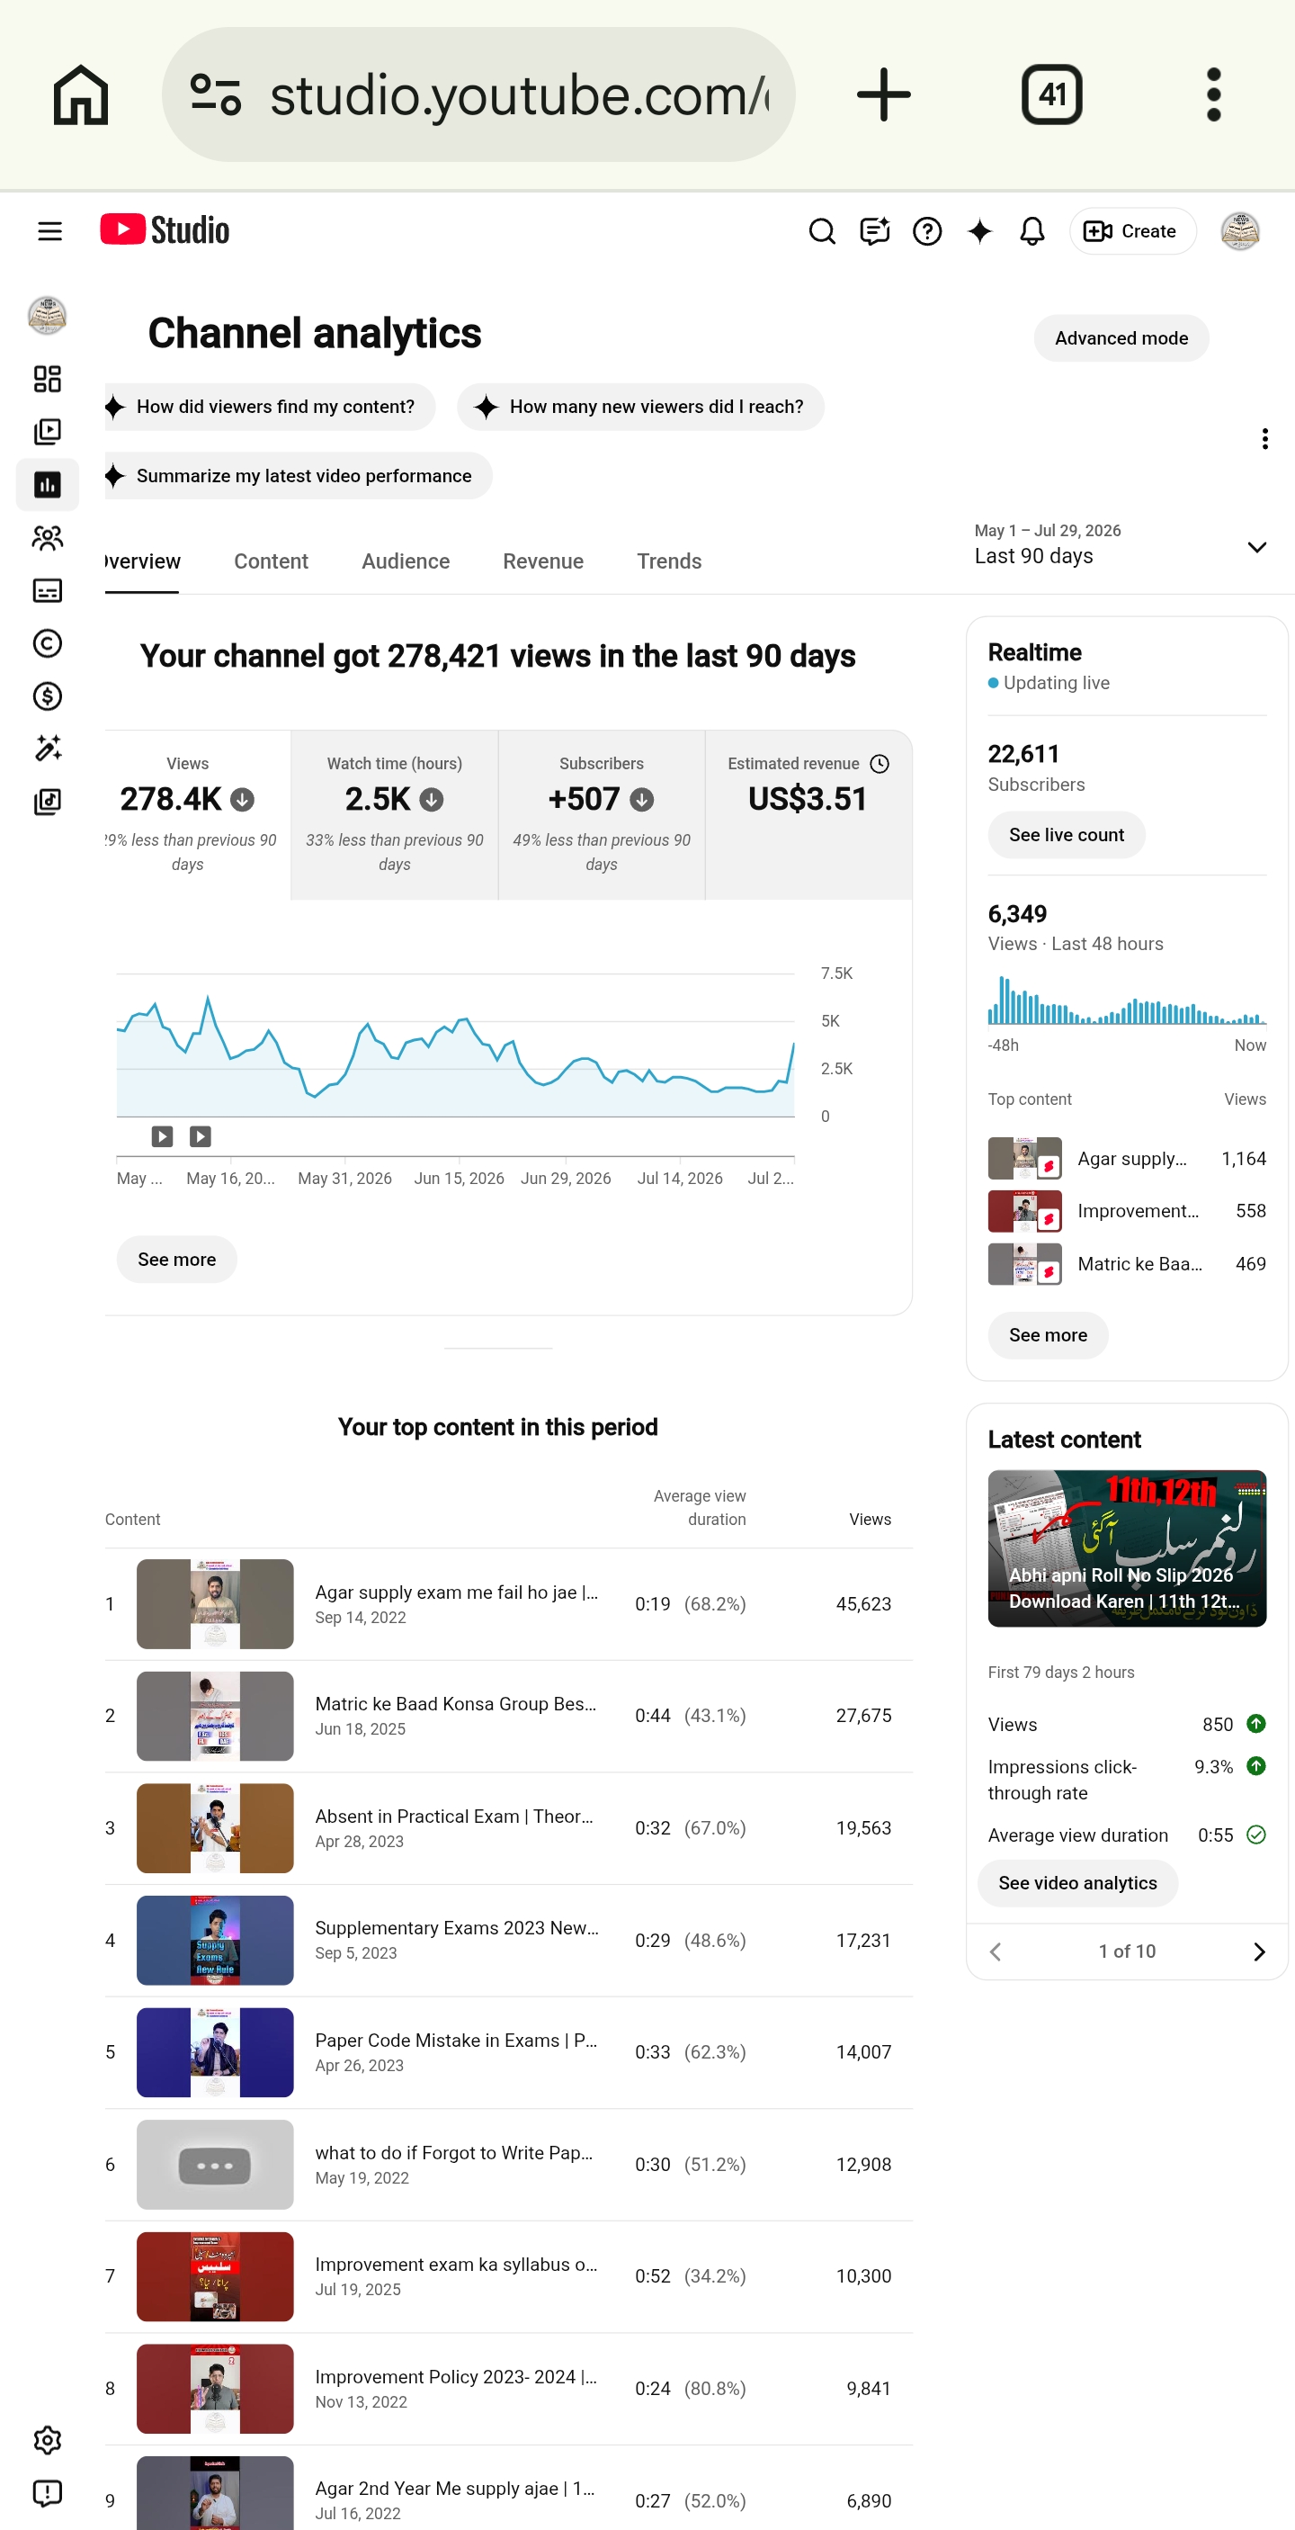This screenshot has height=2530, width=1295.
Task: Open the notifications bell
Action: 1032,231
